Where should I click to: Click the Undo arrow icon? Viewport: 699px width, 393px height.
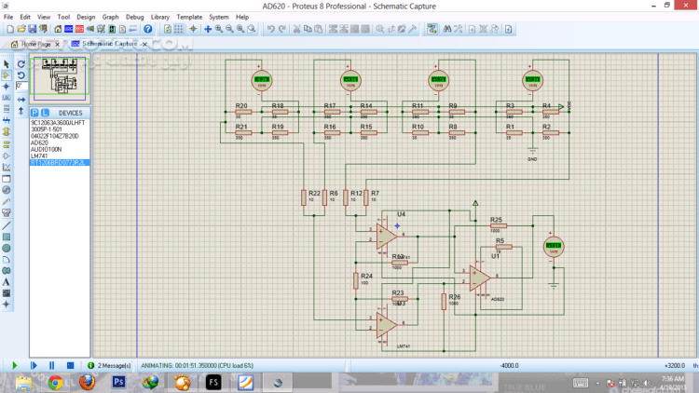(270, 29)
